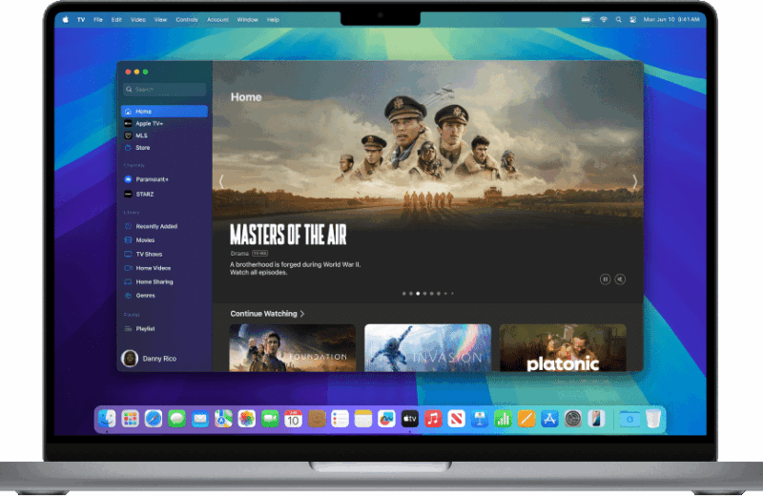Screen dimensions: 763x497
Task: Open Photos from the Dock
Action: pyautogui.click(x=247, y=419)
